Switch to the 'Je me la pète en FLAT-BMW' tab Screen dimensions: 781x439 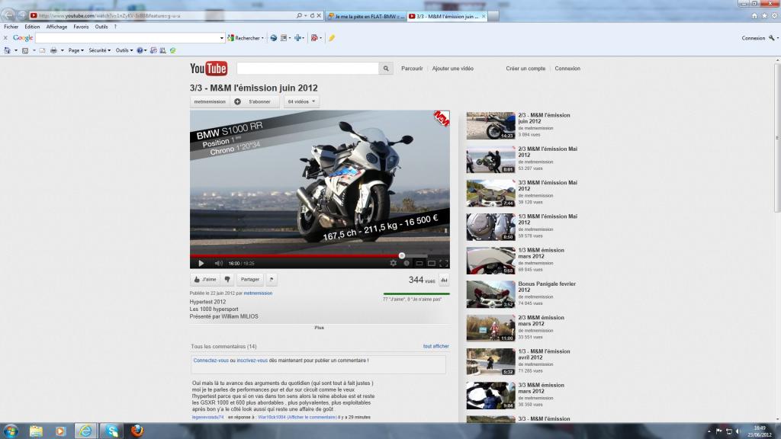(366, 17)
